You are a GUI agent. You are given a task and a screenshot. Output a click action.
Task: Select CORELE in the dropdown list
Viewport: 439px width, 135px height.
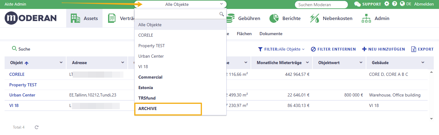[x=180, y=35]
